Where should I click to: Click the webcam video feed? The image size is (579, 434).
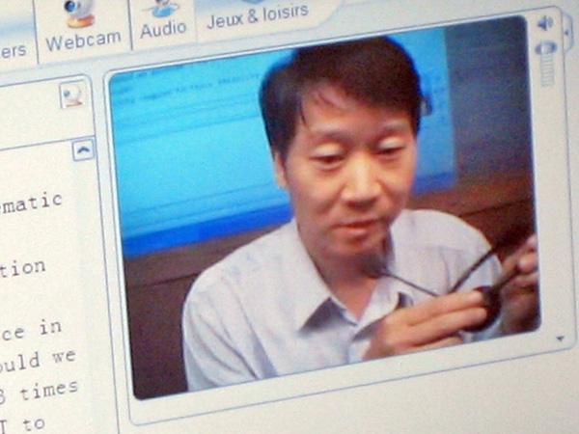pyautogui.click(x=325, y=208)
